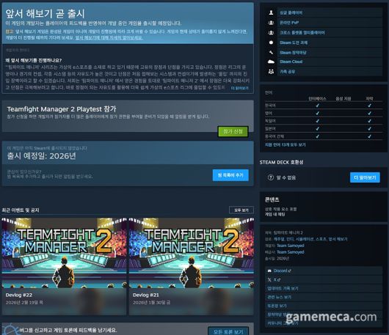
Task: Click the 게임 내 채팅 content descriptor
Action: [x=275, y=214]
